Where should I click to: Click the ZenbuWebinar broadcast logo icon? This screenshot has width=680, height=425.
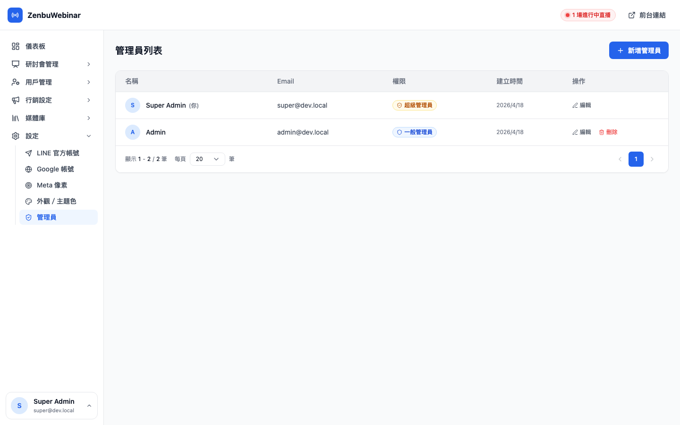tap(15, 15)
